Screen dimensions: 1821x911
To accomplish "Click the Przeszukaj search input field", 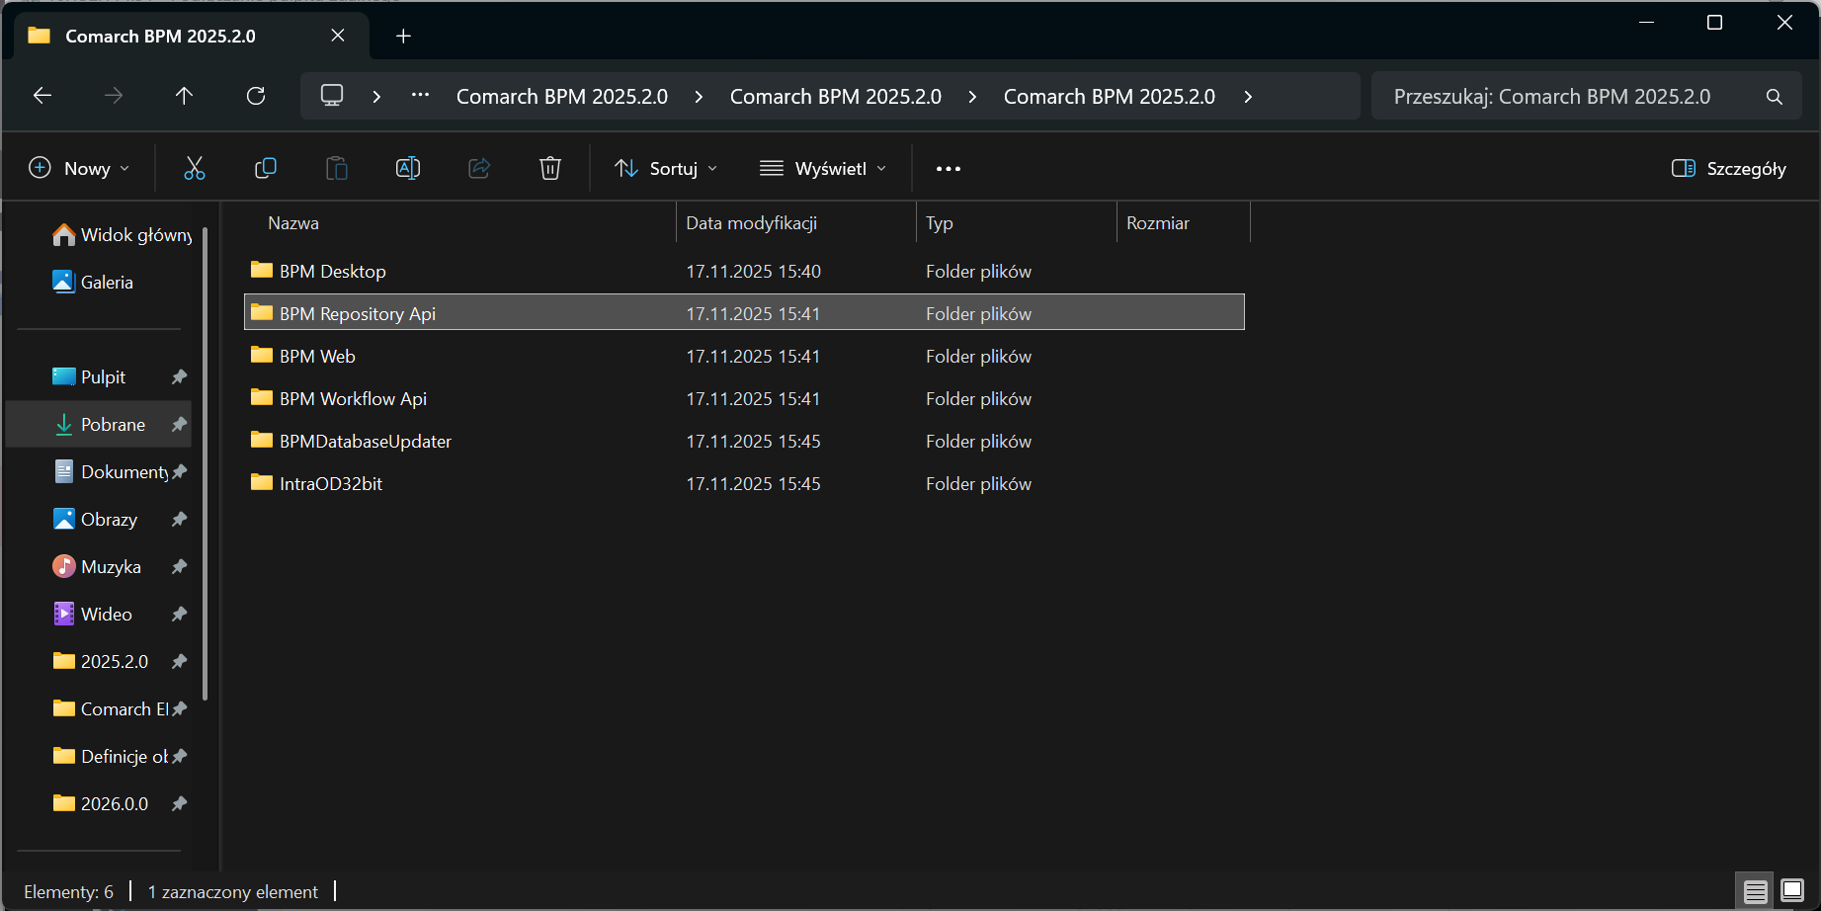I will [1561, 97].
